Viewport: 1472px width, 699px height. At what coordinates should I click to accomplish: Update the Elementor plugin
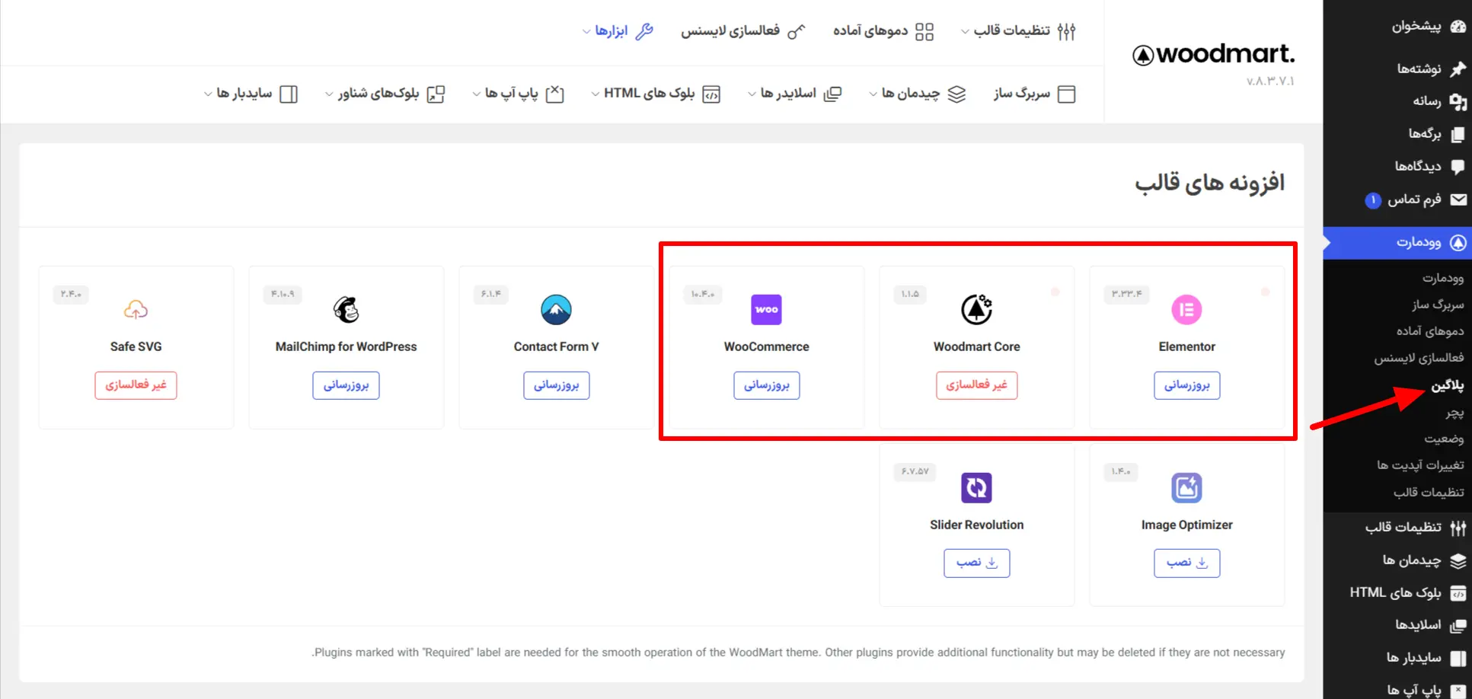(1186, 385)
